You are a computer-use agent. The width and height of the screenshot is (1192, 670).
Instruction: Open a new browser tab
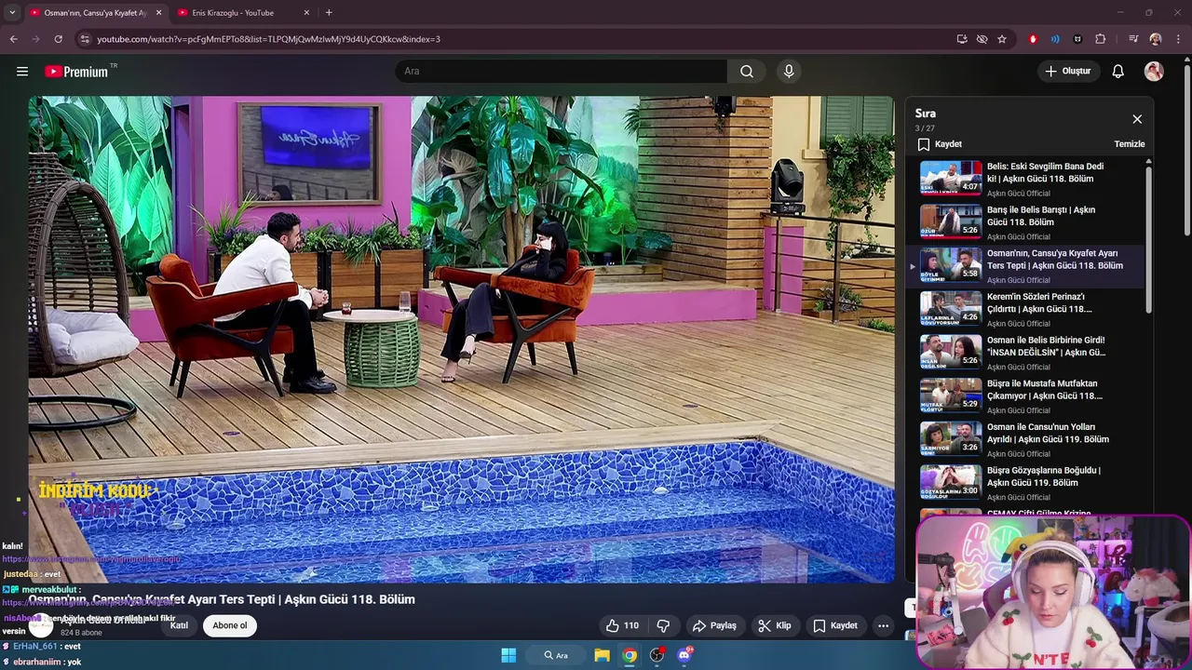(x=329, y=13)
